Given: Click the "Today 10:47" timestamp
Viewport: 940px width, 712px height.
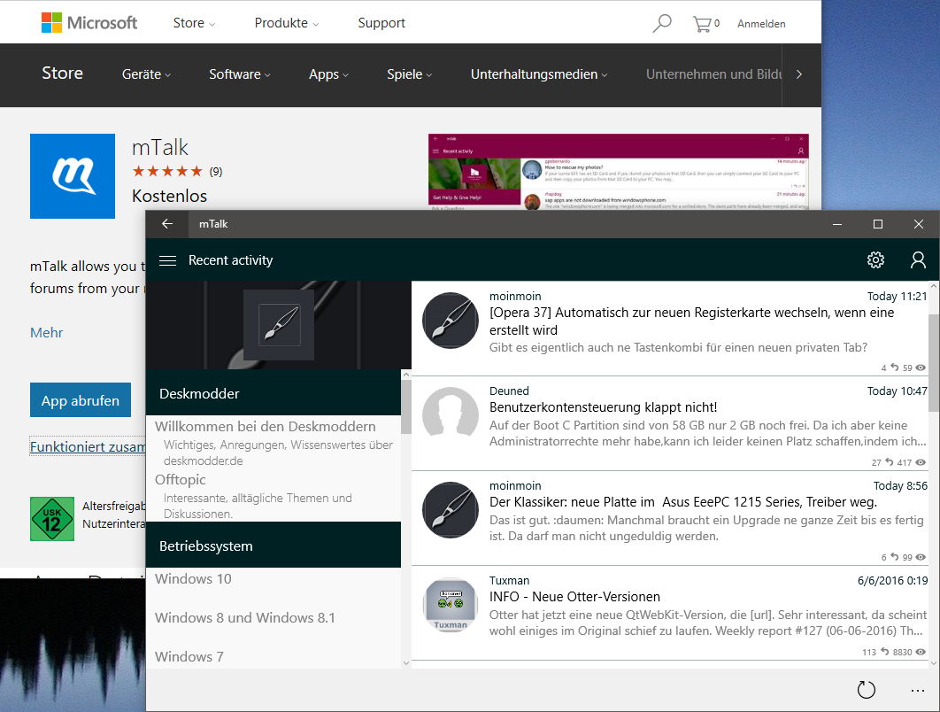Looking at the screenshot, I should click(897, 391).
